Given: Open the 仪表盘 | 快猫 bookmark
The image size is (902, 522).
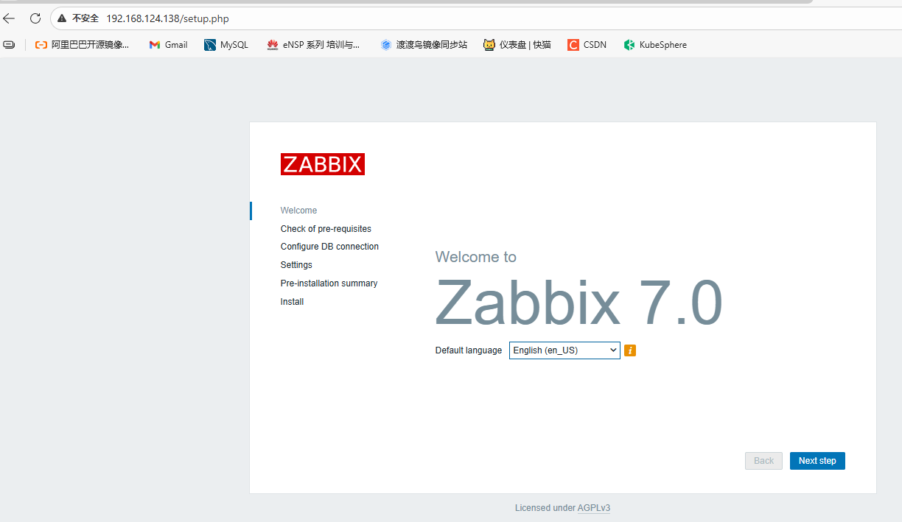Looking at the screenshot, I should [x=517, y=45].
